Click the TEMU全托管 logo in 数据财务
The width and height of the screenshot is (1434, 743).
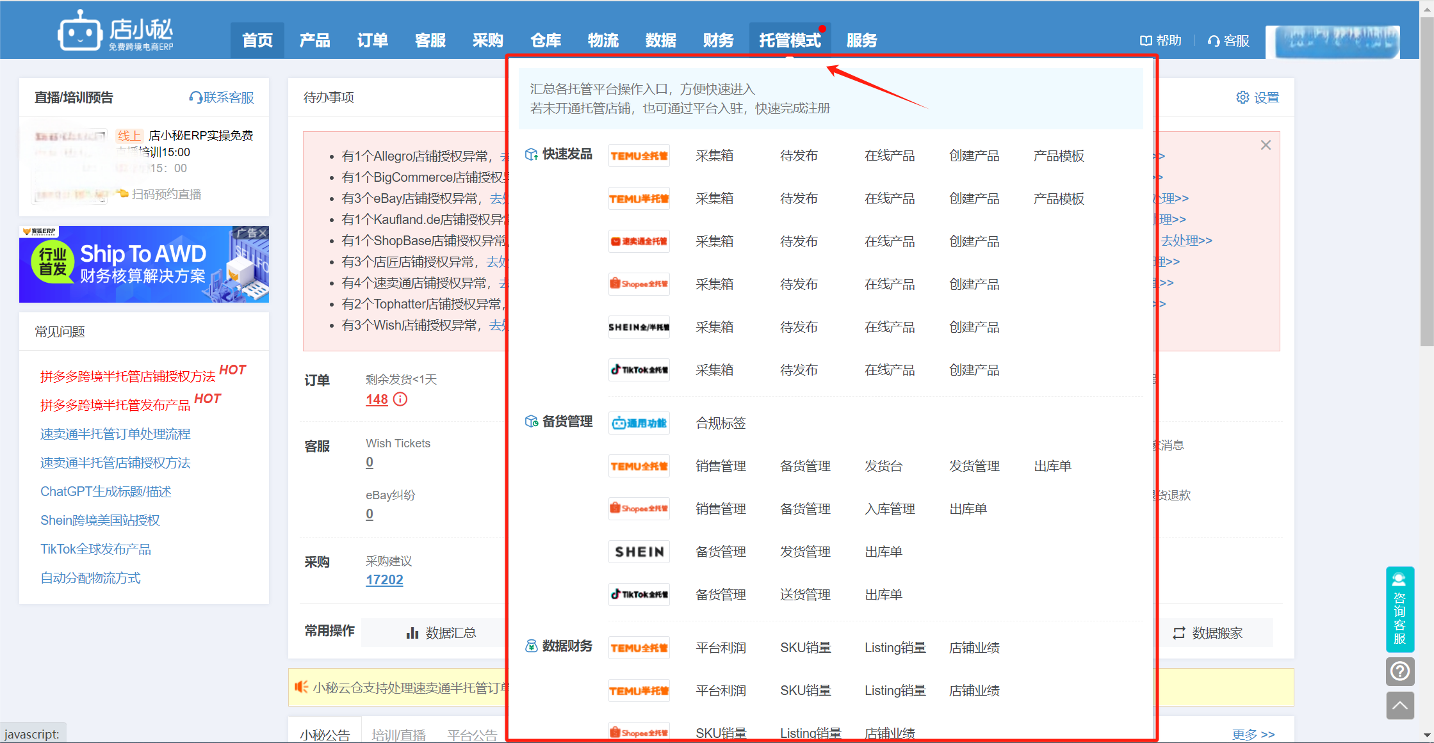click(x=639, y=648)
